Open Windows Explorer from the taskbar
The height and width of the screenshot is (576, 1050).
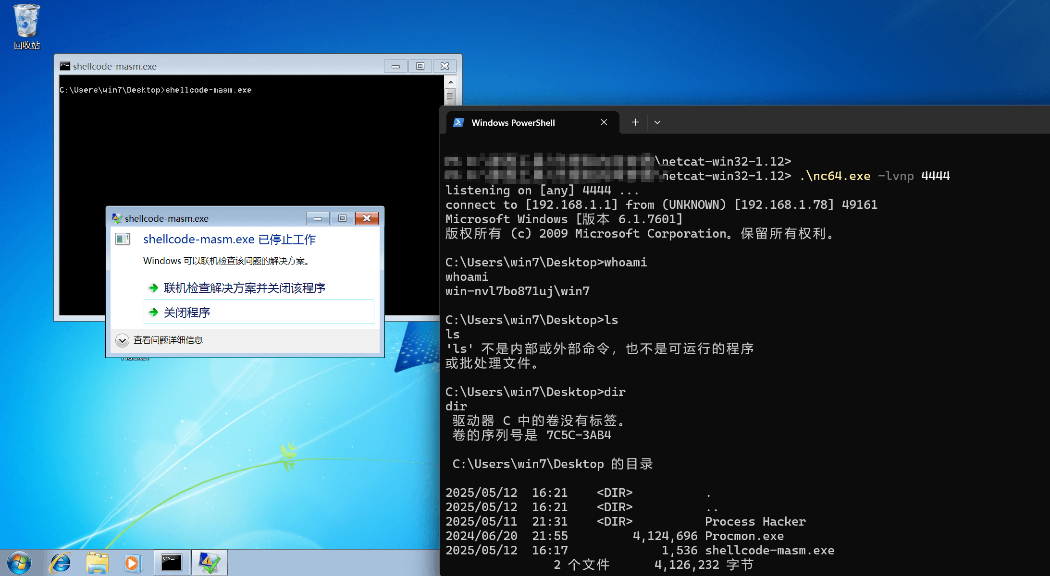click(x=97, y=563)
